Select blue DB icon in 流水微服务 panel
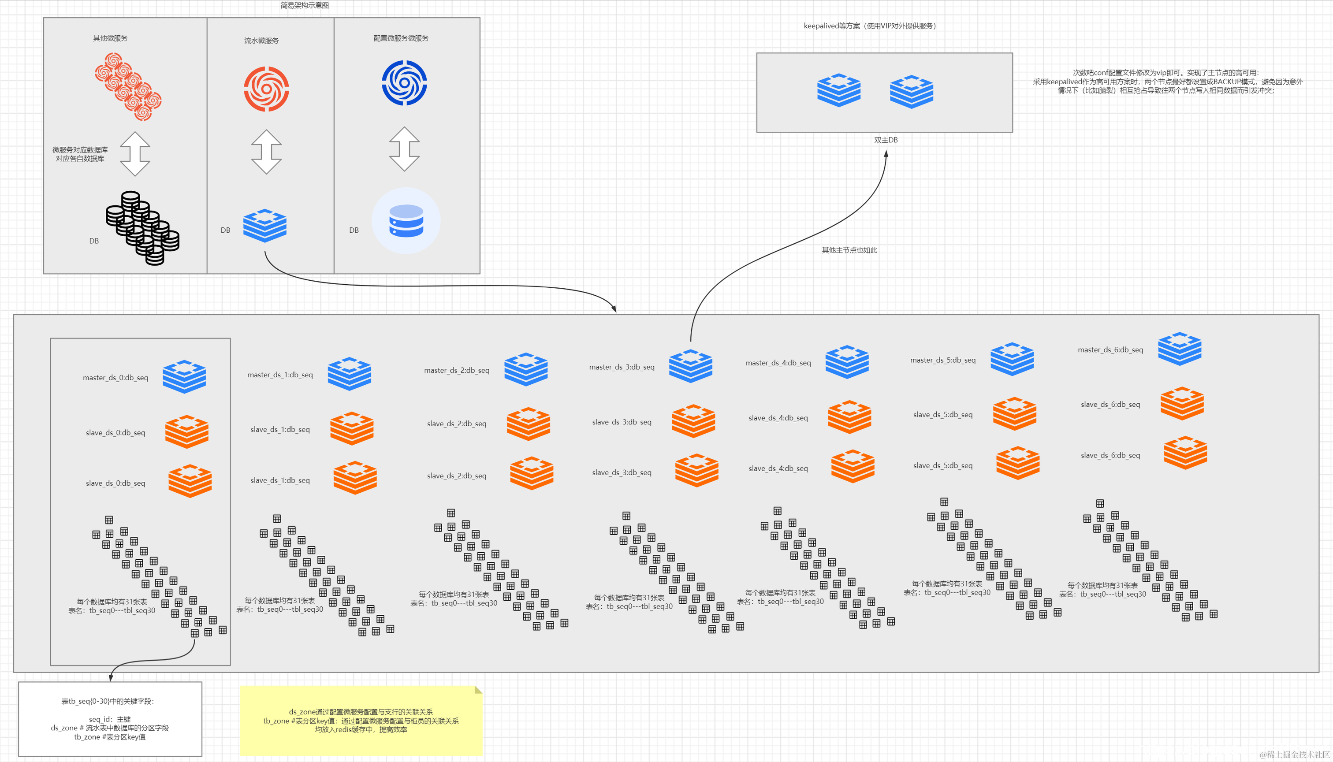The height and width of the screenshot is (762, 1333). [265, 226]
